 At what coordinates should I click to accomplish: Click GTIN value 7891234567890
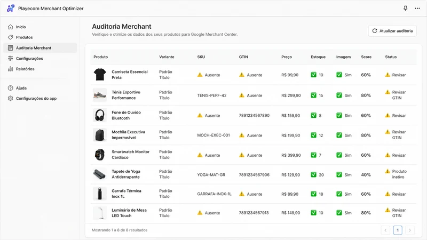pyautogui.click(x=254, y=115)
